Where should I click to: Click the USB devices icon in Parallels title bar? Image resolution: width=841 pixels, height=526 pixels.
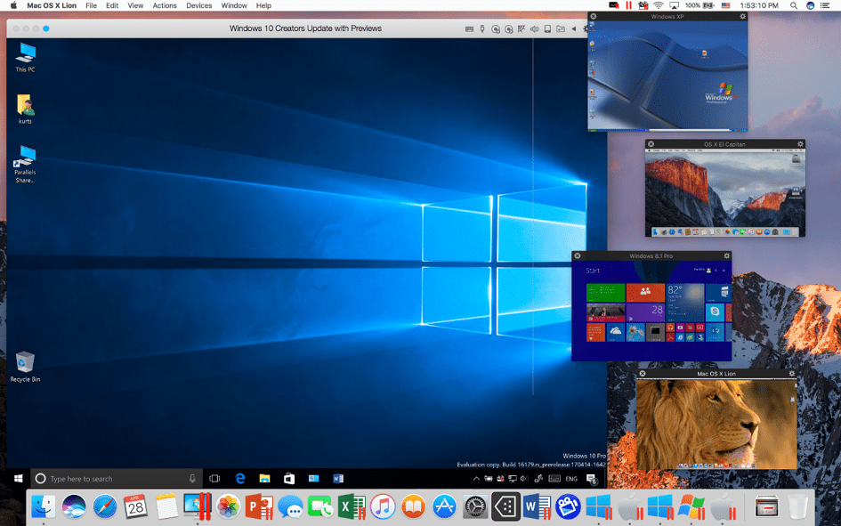tap(482, 29)
